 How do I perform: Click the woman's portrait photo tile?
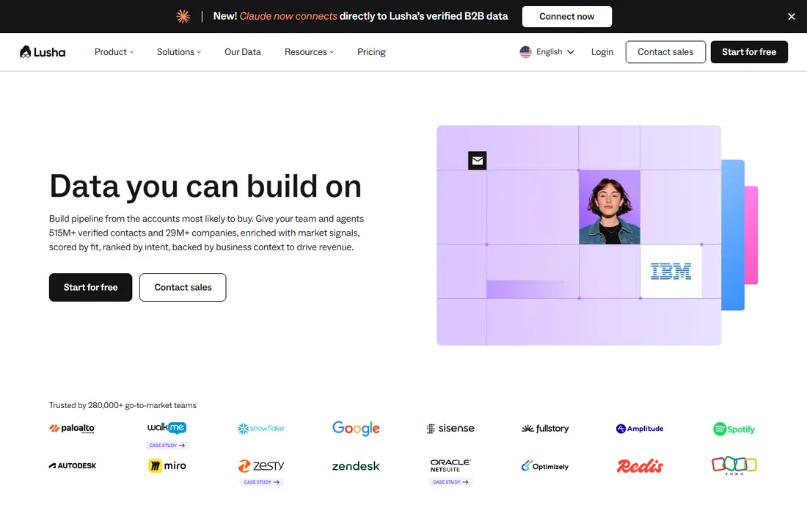tap(610, 207)
